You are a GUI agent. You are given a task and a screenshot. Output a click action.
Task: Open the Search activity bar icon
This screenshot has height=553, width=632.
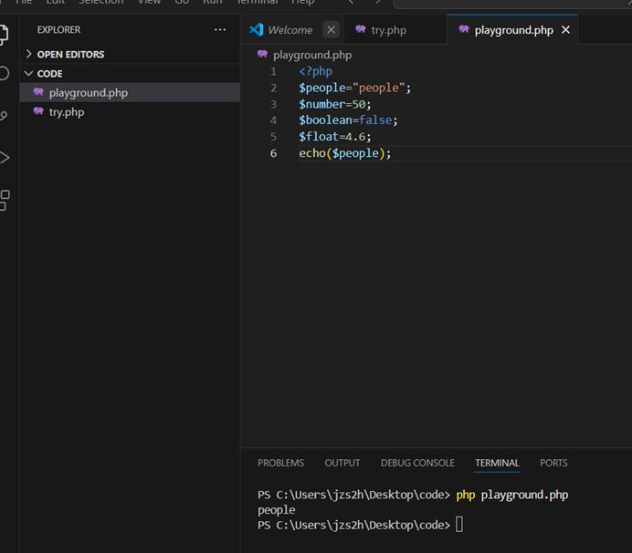[4, 73]
